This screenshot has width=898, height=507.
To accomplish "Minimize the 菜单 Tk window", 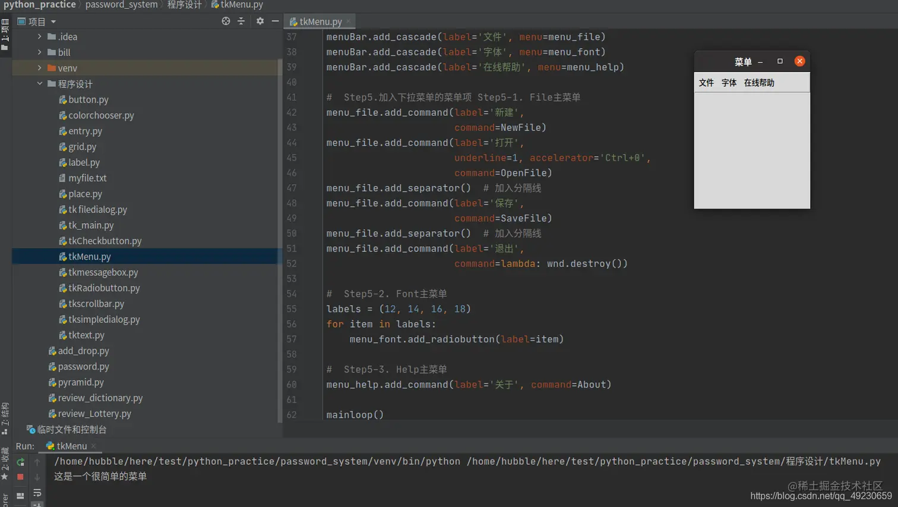I will pyautogui.click(x=760, y=62).
